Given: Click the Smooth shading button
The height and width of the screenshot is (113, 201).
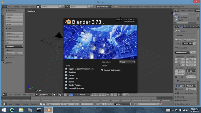Looking at the screenshot, I should coord(10,53).
